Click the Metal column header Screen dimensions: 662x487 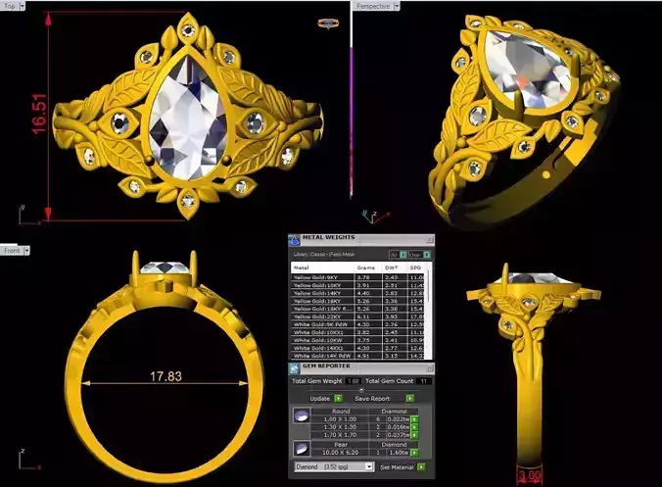pyautogui.click(x=322, y=268)
